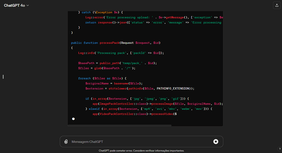This screenshot has height=153, width=282.
Task: Click the $files = glob line
Action: pyautogui.click(x=107, y=68)
